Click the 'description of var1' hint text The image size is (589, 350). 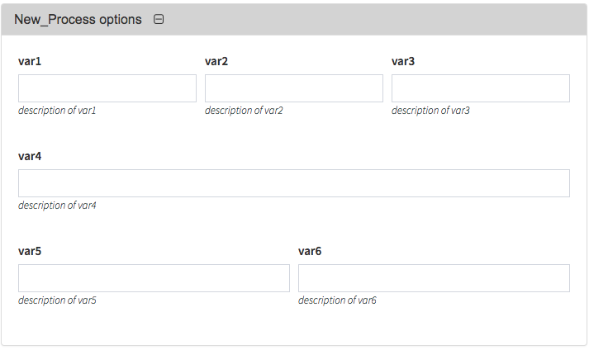click(57, 111)
